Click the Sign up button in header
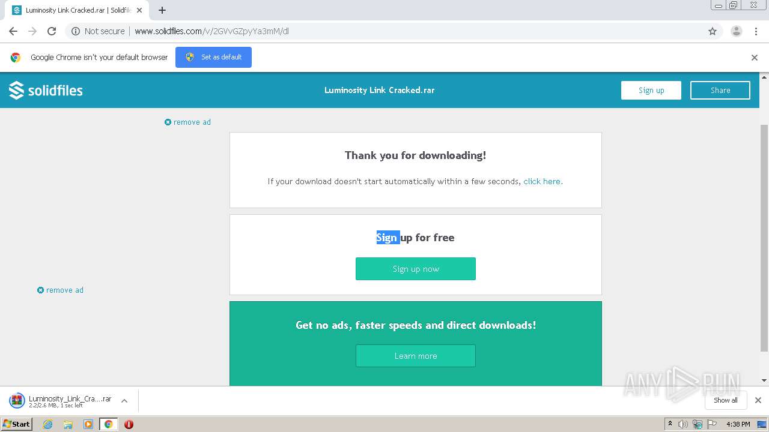 pos(651,90)
